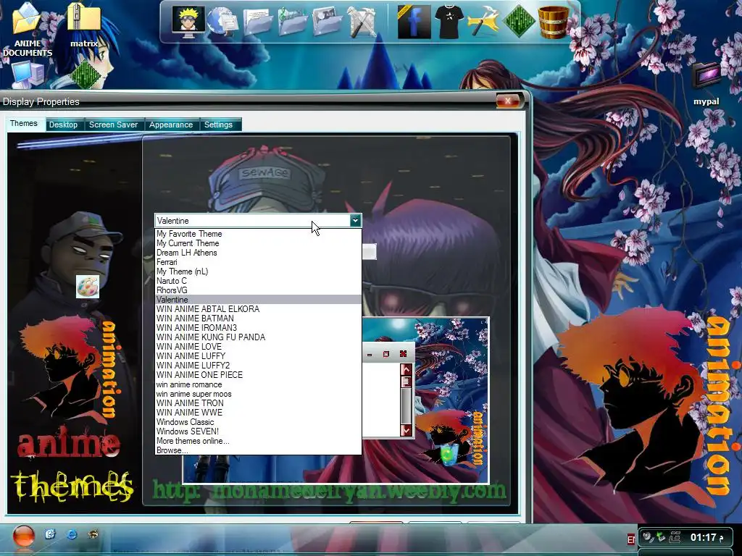Screen dimensions: 742x556
Task: Open the Appearance tab
Action: pyautogui.click(x=171, y=125)
